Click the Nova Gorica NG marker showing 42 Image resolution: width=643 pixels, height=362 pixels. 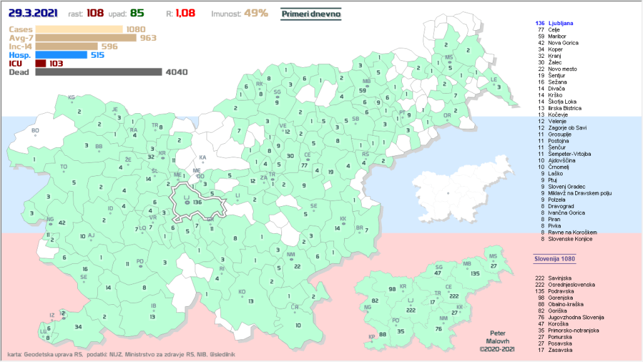point(50,219)
